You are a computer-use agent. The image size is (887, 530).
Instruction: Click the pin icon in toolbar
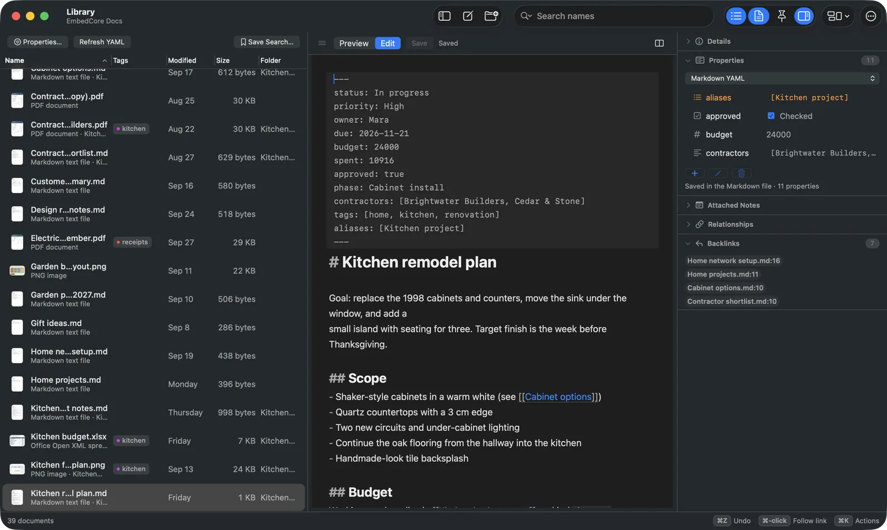coord(782,16)
